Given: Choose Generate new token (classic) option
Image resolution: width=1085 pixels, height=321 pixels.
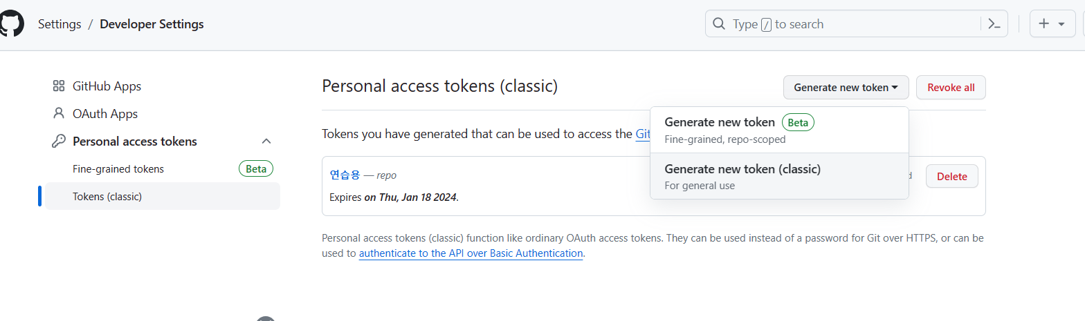Looking at the screenshot, I should [779, 176].
